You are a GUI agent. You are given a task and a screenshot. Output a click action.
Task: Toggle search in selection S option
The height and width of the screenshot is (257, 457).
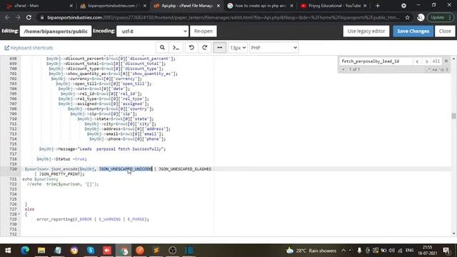(447, 70)
